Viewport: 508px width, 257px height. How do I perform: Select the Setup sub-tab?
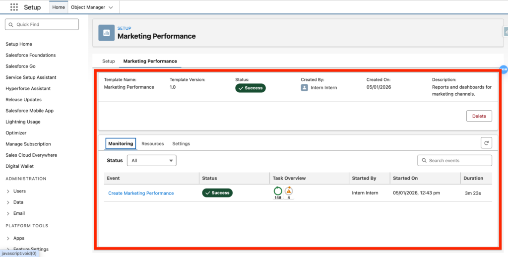point(108,61)
